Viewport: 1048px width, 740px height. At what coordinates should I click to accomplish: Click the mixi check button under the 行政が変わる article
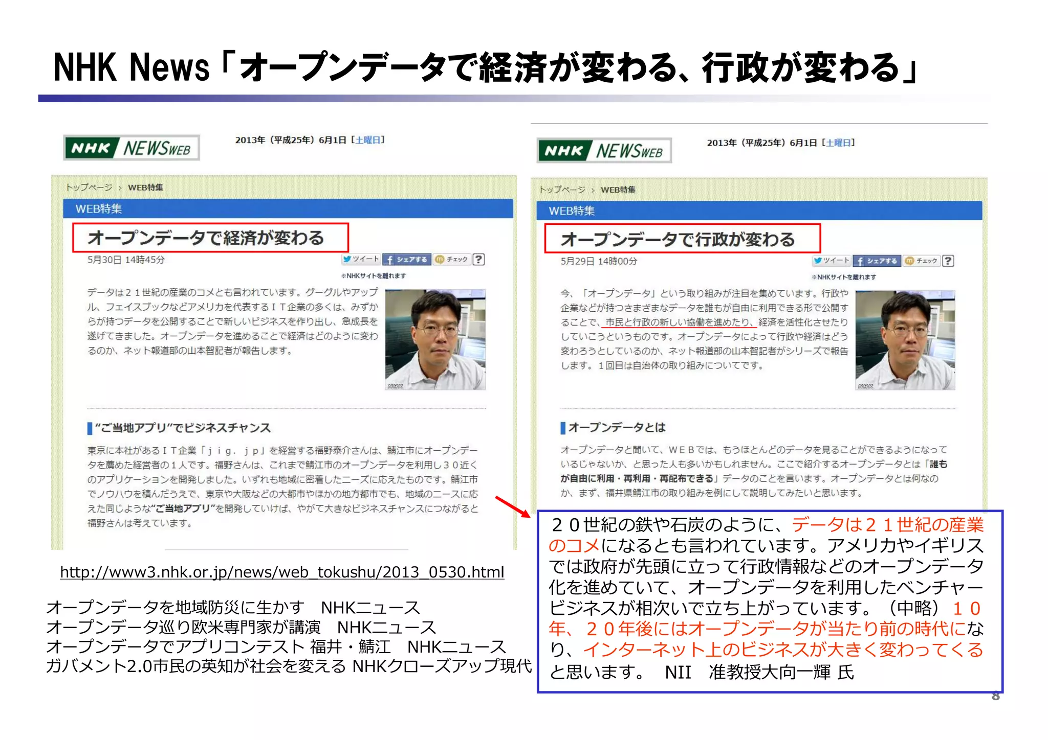(x=922, y=261)
